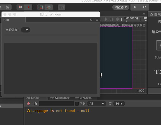Screen dimensions: 161x125
Task: Open the console log file icon
Action: pos(35,103)
